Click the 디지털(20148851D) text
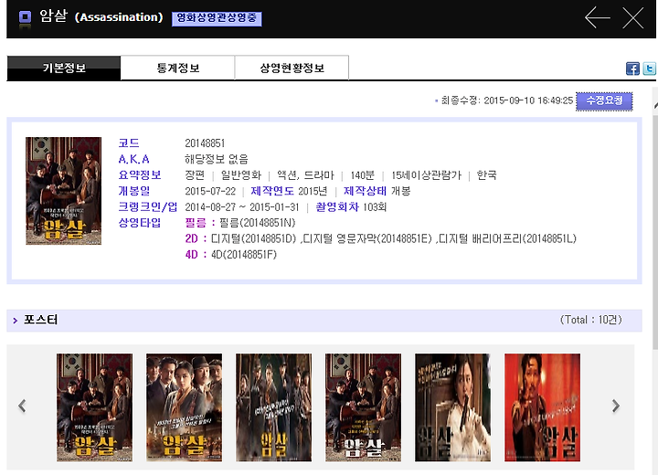658x475 pixels. click(x=253, y=238)
